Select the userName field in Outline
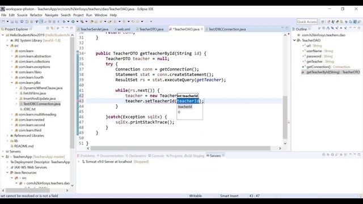This screenshot has height=204, width=363. tap(320, 51)
